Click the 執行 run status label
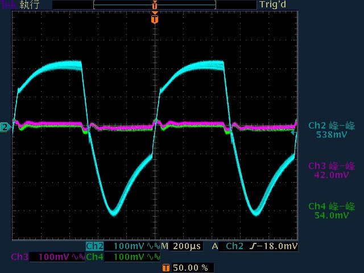The image size is (364, 273). [31, 5]
